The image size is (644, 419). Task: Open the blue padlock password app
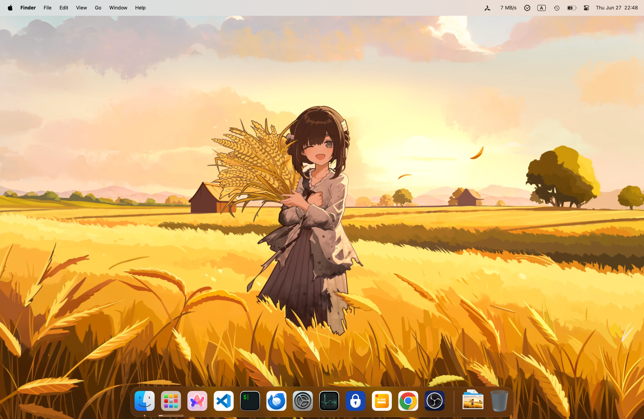pyautogui.click(x=355, y=401)
